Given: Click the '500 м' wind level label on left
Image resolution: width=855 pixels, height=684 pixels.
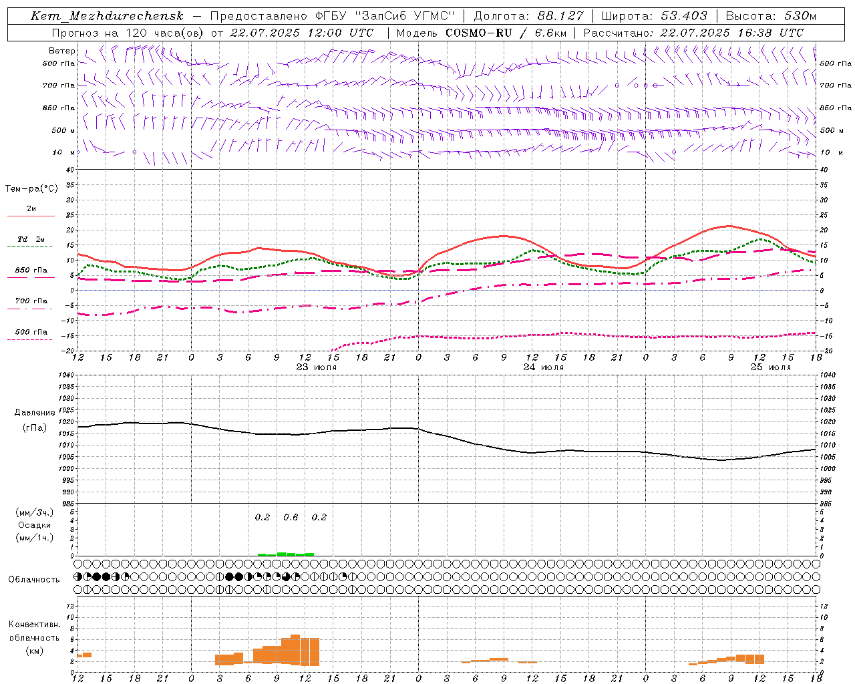Looking at the screenshot, I should click(64, 131).
